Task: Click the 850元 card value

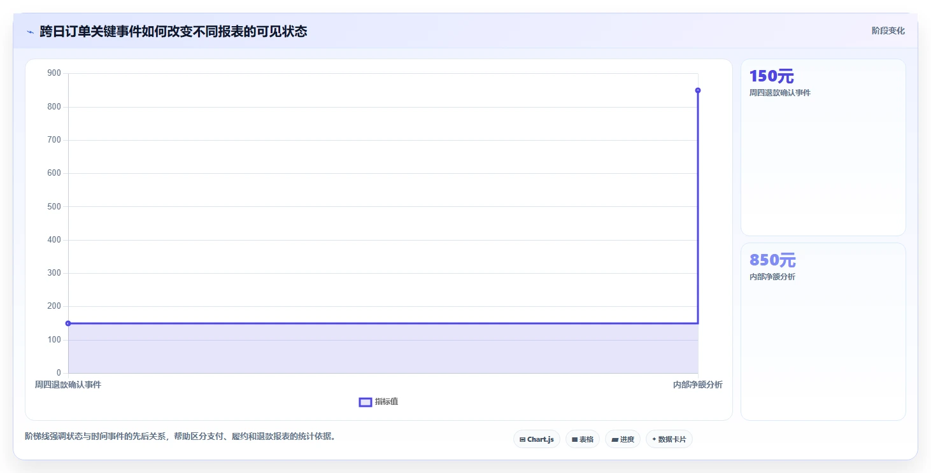Action: pyautogui.click(x=772, y=260)
